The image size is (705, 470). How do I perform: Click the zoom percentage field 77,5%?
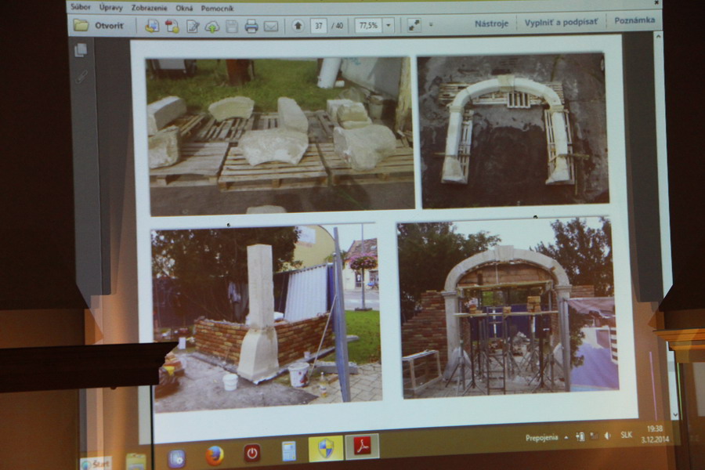368,25
